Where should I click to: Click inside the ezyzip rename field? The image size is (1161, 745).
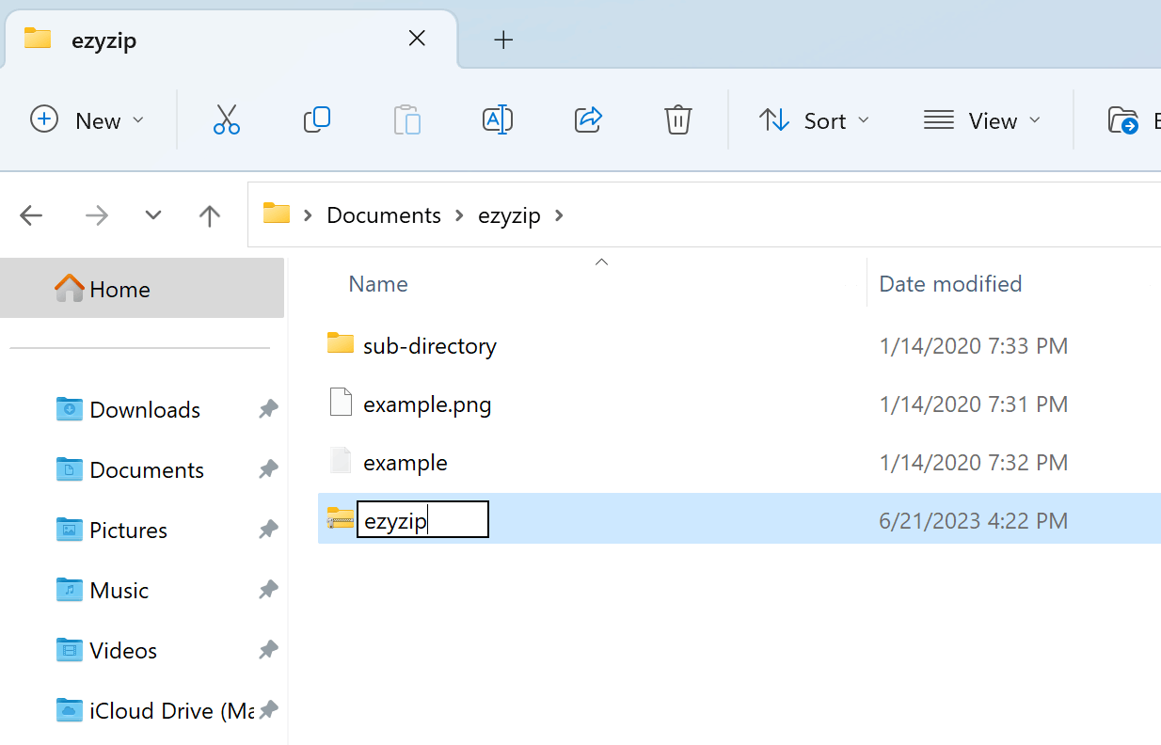pyautogui.click(x=421, y=519)
